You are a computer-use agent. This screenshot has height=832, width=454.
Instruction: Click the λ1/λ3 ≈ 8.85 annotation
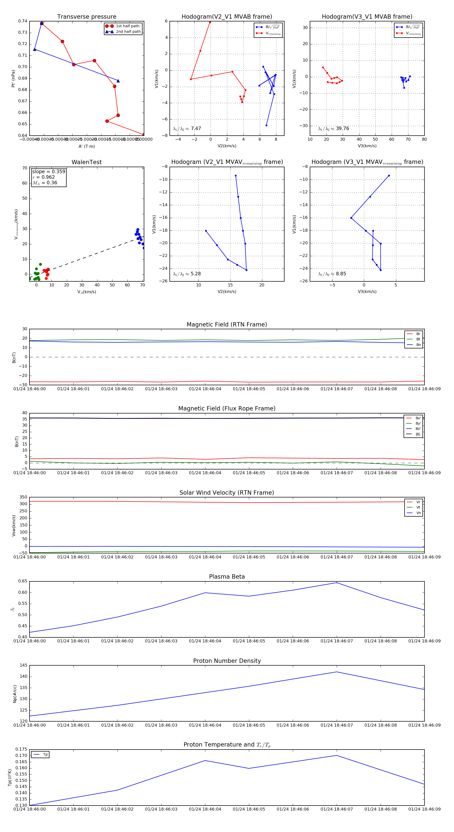pos(332,274)
